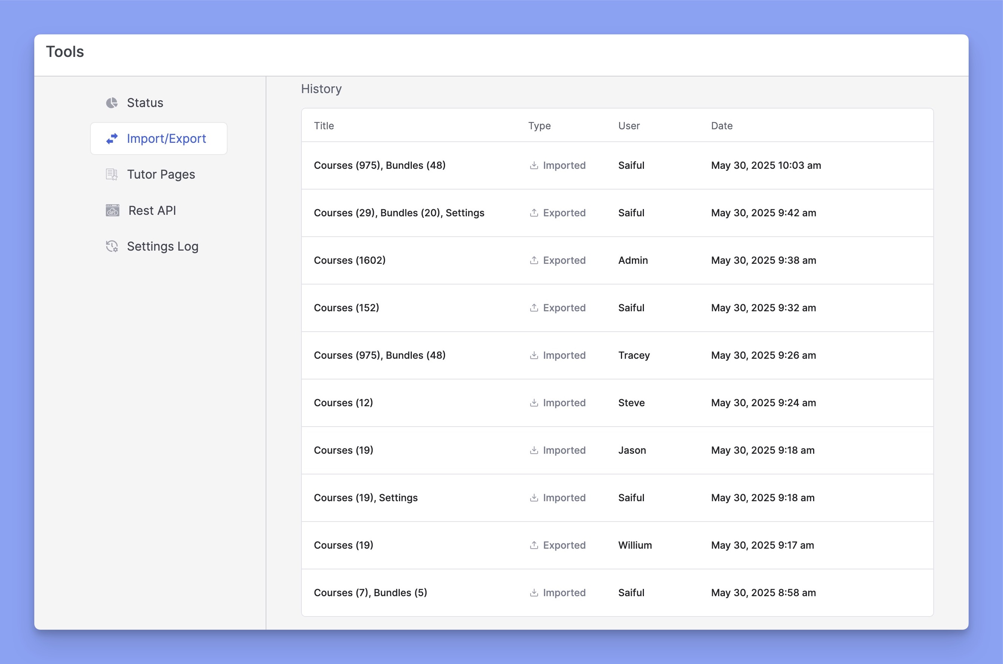
Task: Click date 'May 30, 2025 10:03 am'
Action: (x=766, y=165)
